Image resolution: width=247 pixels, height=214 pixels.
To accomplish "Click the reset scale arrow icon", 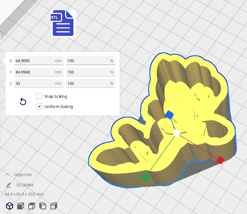I will (23, 102).
